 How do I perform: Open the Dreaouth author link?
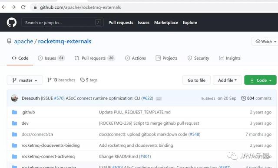[31, 98]
